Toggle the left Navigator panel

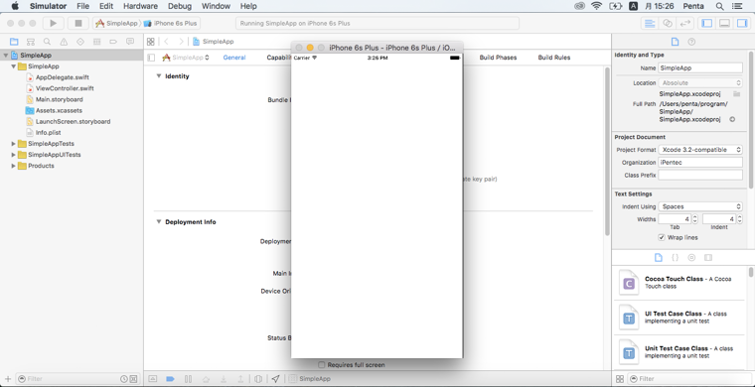point(707,23)
